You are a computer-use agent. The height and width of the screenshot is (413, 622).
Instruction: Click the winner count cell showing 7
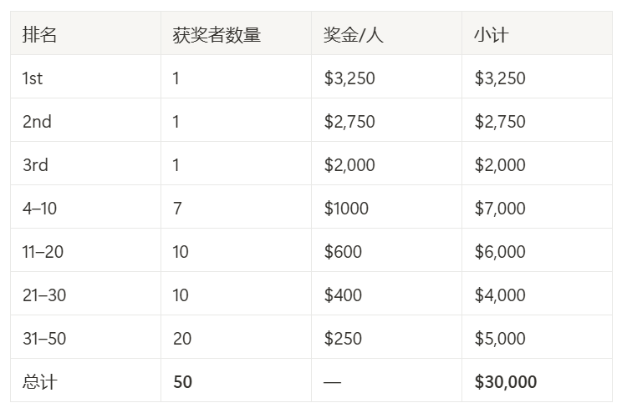point(177,209)
